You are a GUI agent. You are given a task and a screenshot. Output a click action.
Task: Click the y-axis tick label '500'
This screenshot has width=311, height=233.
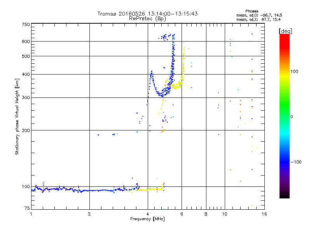click(26, 56)
